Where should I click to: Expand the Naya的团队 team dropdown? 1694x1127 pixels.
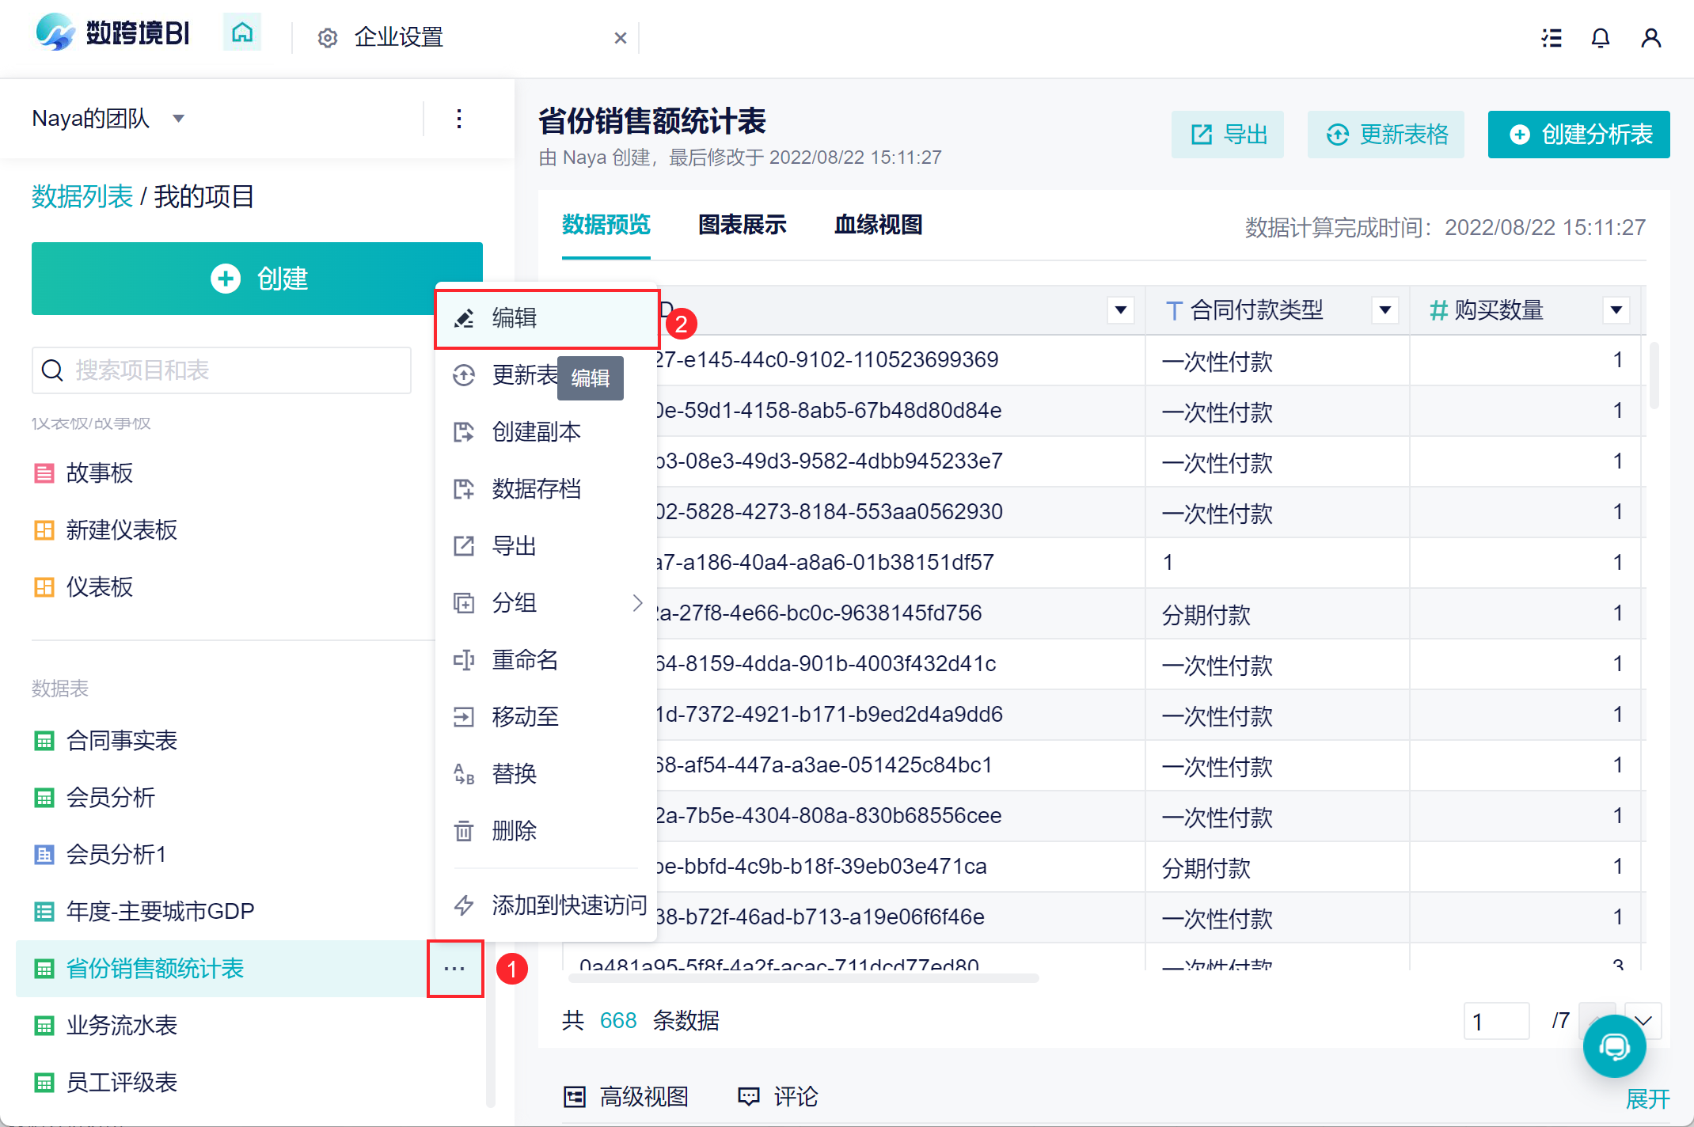click(x=179, y=119)
